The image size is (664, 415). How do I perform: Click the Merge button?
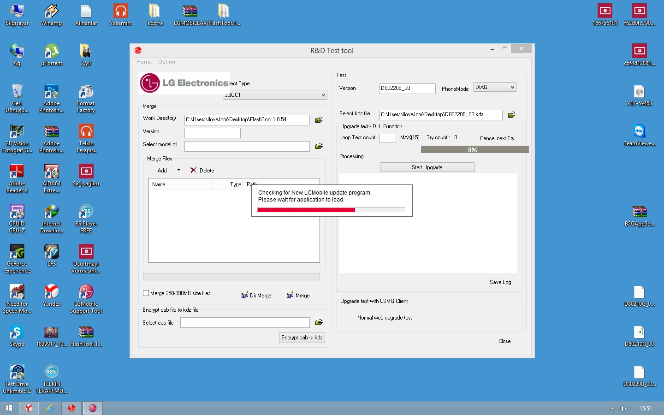[298, 295]
